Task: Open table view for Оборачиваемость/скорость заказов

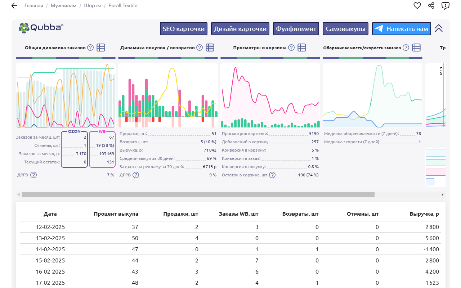Action: click(x=416, y=48)
